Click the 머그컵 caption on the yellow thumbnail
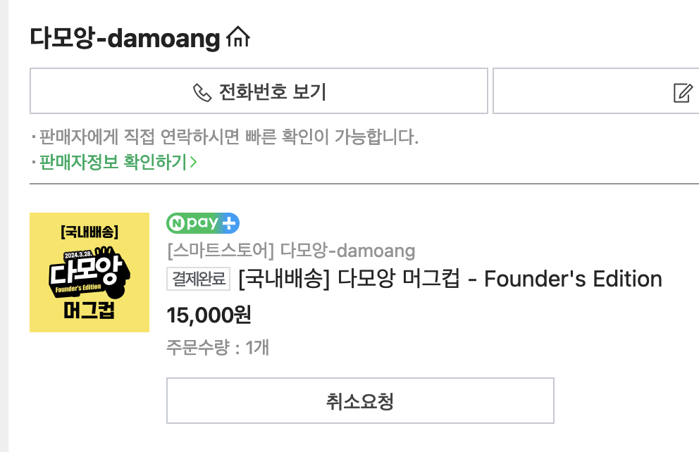The height and width of the screenshot is (452, 699). tap(89, 310)
